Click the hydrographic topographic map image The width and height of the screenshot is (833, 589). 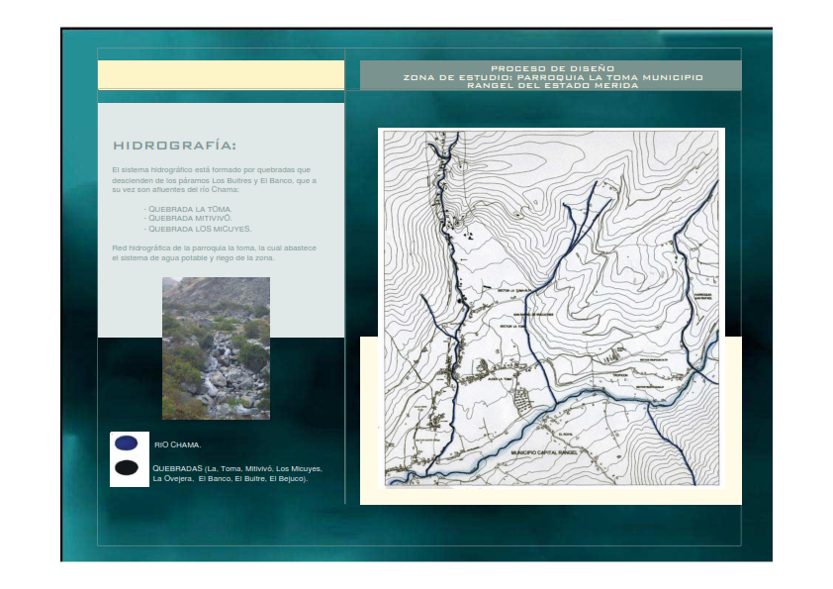tap(551, 308)
